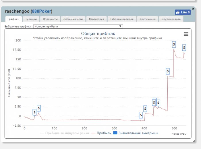Viewport: 201px width, 149px height.
Task: Click the $ marker near game 50
Action: click(39, 108)
